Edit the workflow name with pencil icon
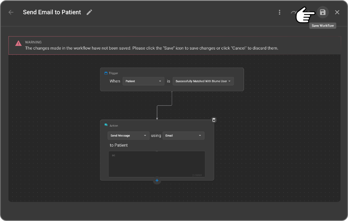Screen dimensions: 348x221 89,12
